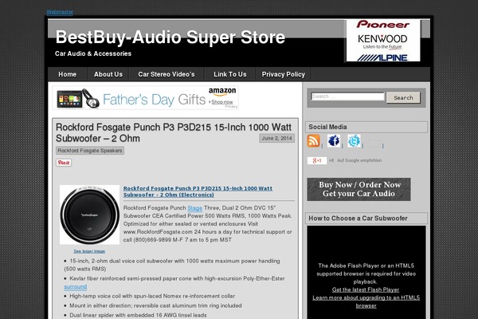Click the High-temp voice coil bullet text
Screen dimensions: 478x319
(152, 296)
